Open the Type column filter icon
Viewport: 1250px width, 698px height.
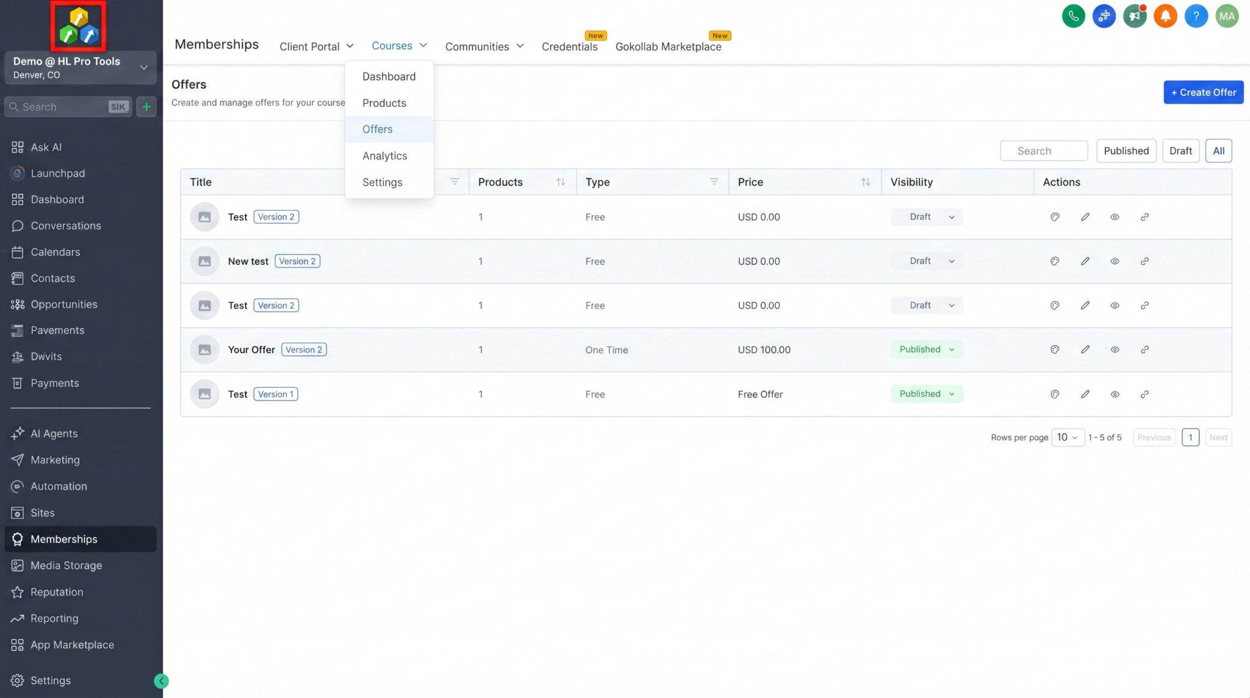tap(714, 182)
